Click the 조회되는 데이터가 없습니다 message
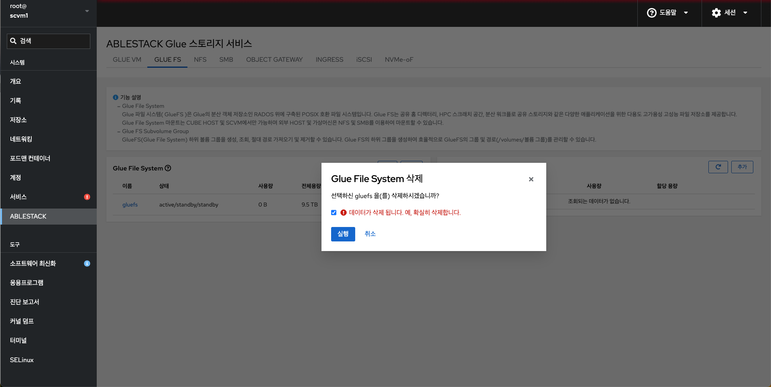Screen dimensions: 771x387 pos(599,201)
